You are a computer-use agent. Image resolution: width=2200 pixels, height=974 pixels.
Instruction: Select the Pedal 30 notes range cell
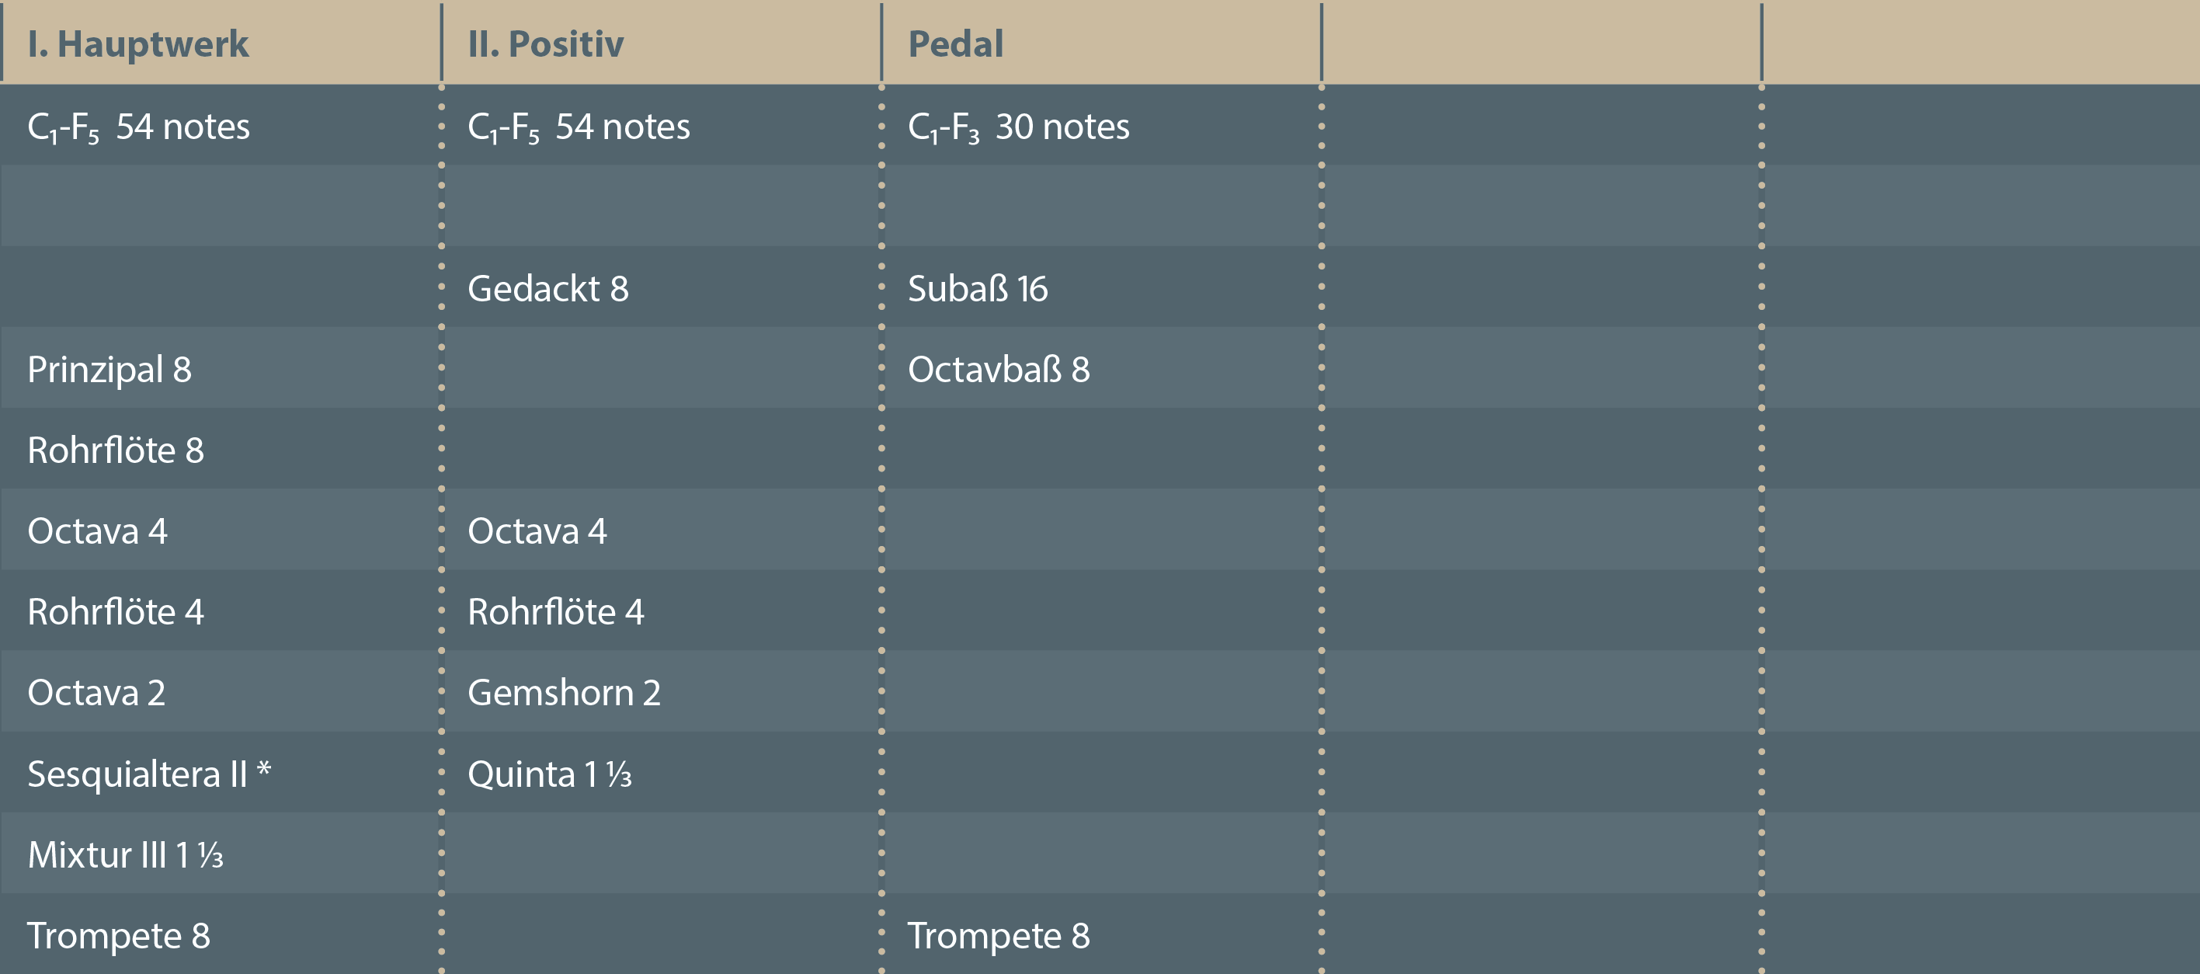tap(1018, 127)
